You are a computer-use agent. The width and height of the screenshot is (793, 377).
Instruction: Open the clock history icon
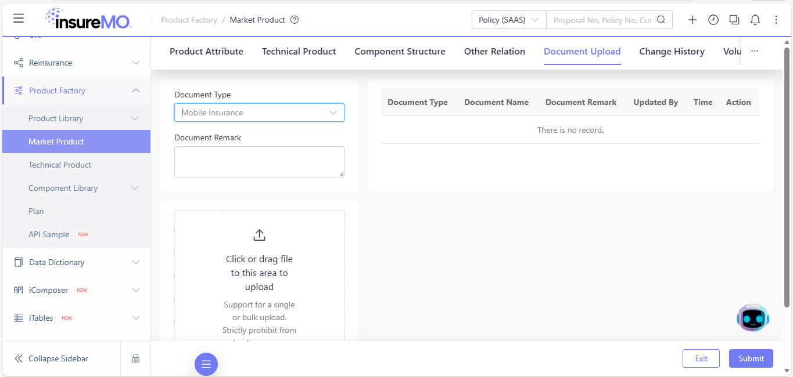[x=713, y=20]
